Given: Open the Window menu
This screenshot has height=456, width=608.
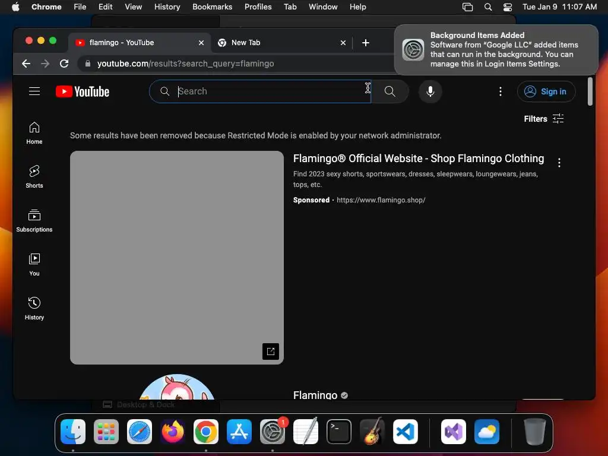Looking at the screenshot, I should tap(323, 7).
